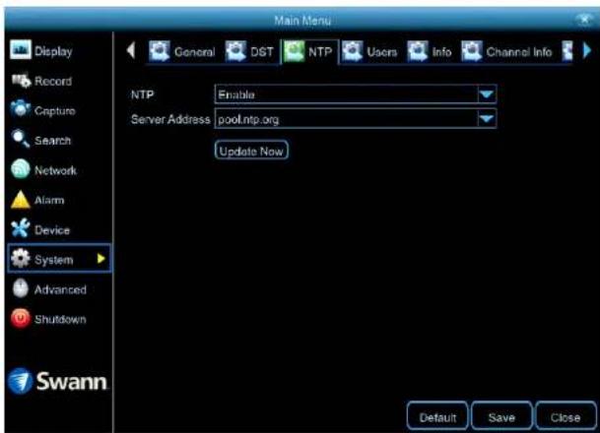Click the Users tab gear icon
This screenshot has height=433, width=600.
(352, 51)
